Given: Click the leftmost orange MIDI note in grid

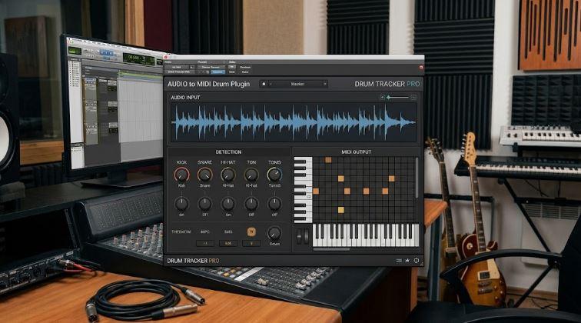Looking at the screenshot, I should 316,191.
